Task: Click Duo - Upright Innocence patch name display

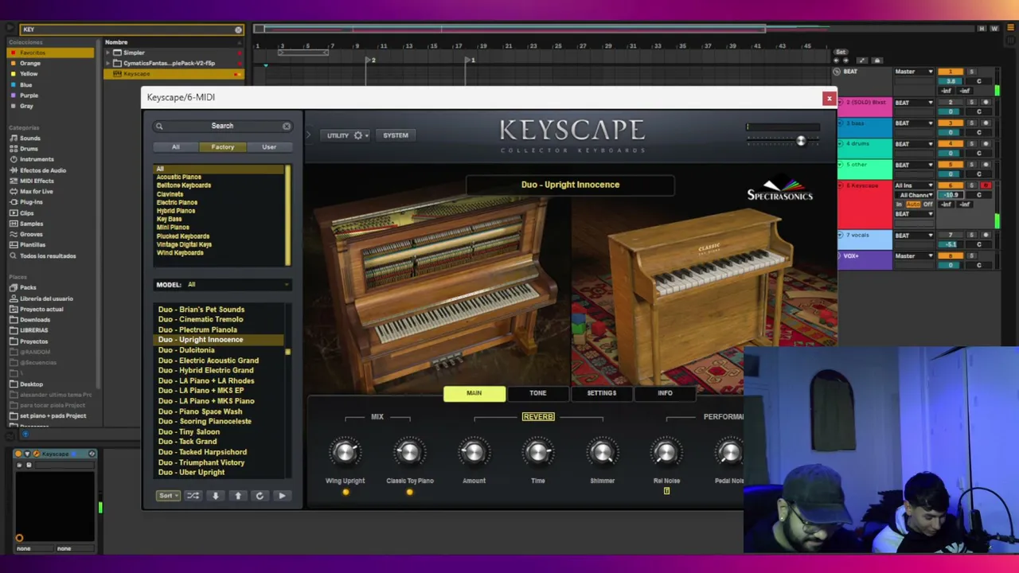Action: (x=570, y=185)
